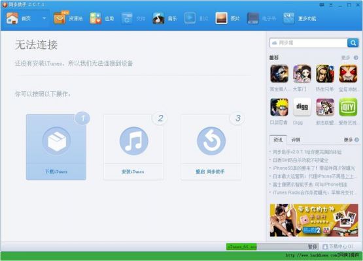Open the red-eyed monster game icon
This screenshot has height=261, width=363.
coord(348,74)
